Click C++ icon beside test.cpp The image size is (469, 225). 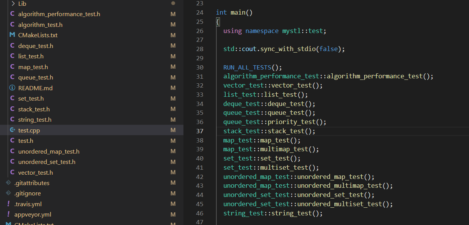click(x=12, y=130)
